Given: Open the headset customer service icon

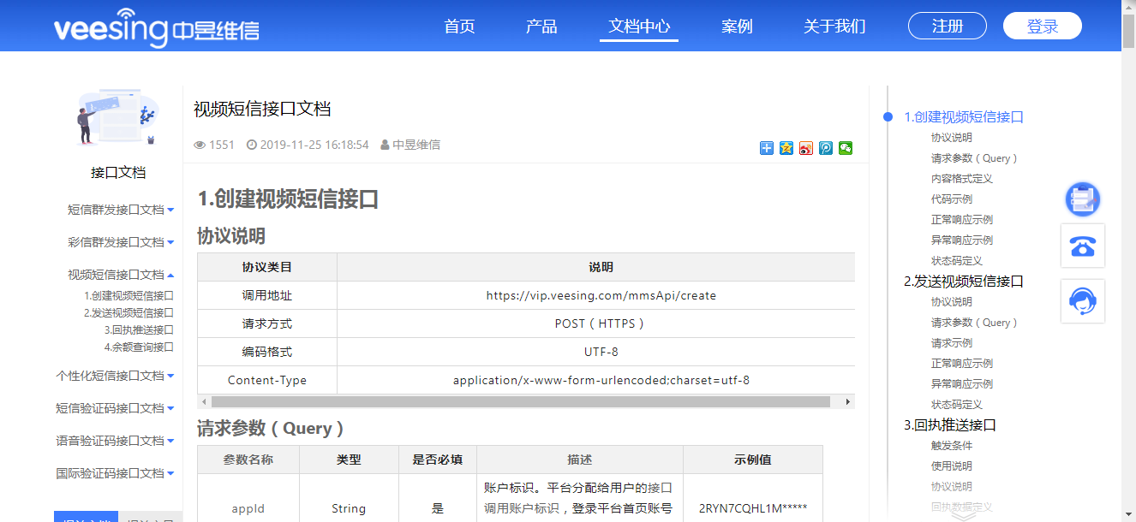Looking at the screenshot, I should [x=1083, y=301].
